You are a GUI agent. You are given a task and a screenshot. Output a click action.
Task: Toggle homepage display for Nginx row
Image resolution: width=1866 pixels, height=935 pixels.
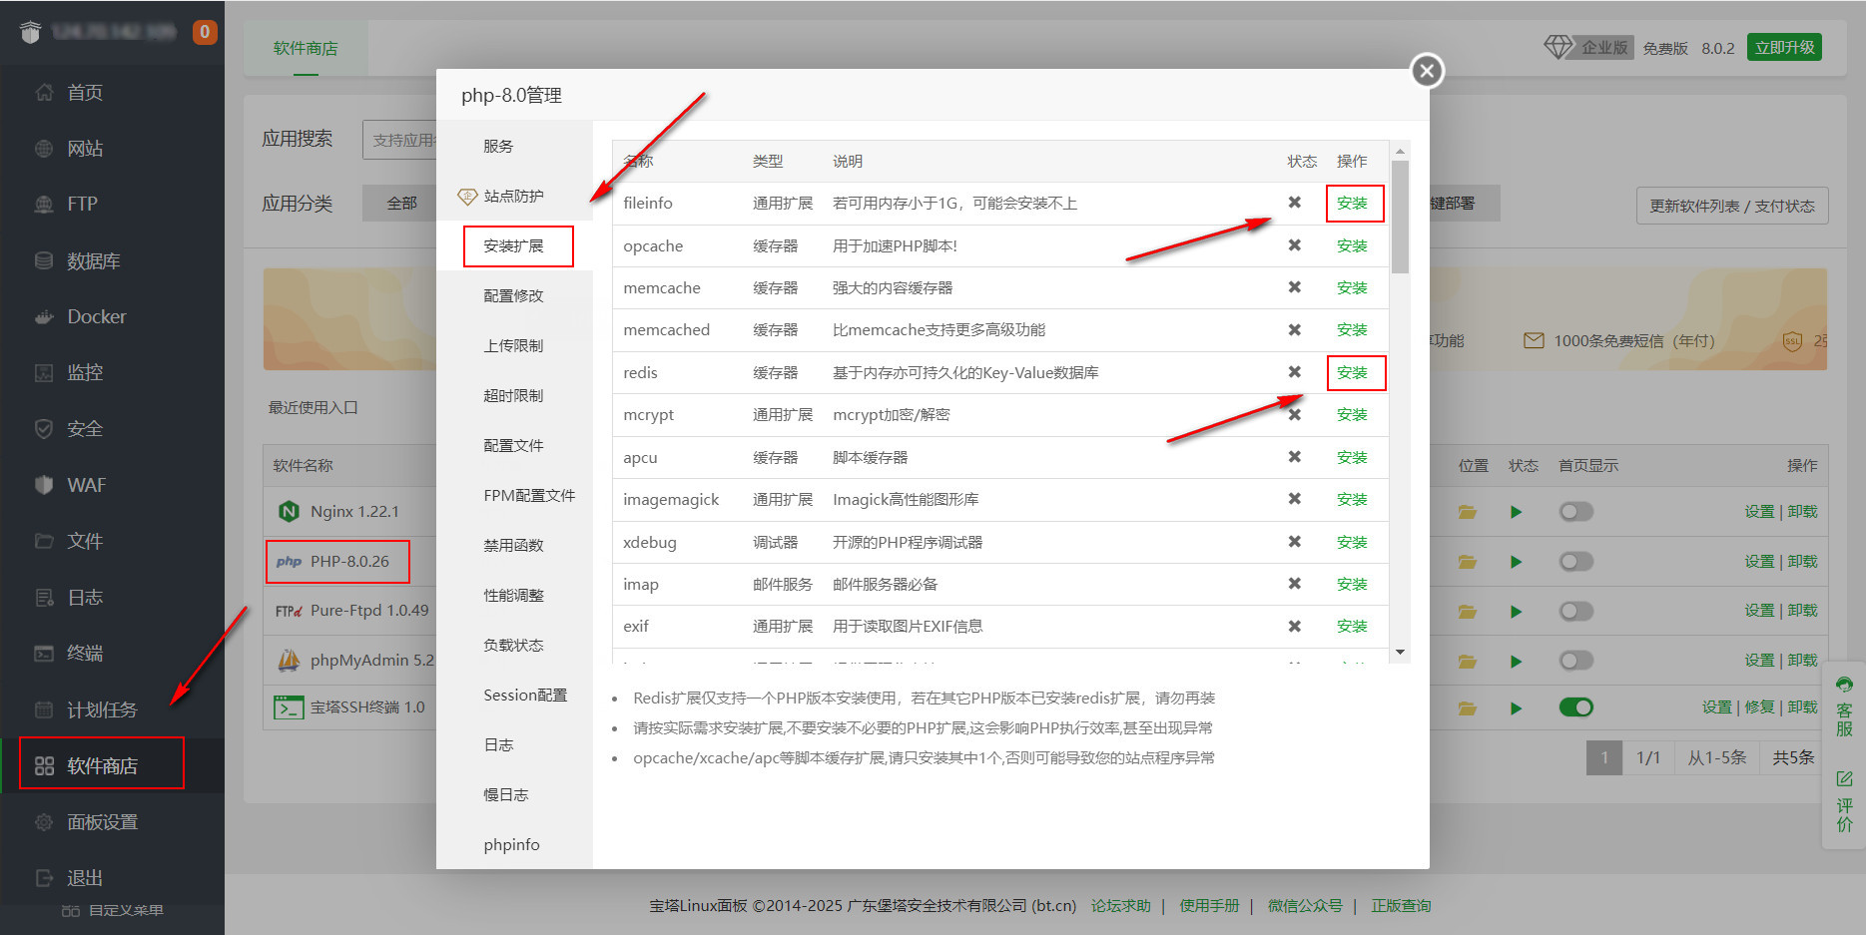1575,512
